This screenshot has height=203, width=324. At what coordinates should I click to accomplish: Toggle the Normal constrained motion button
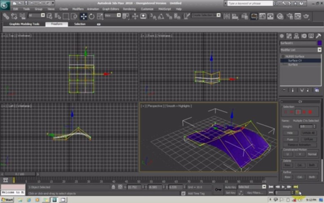point(312,154)
